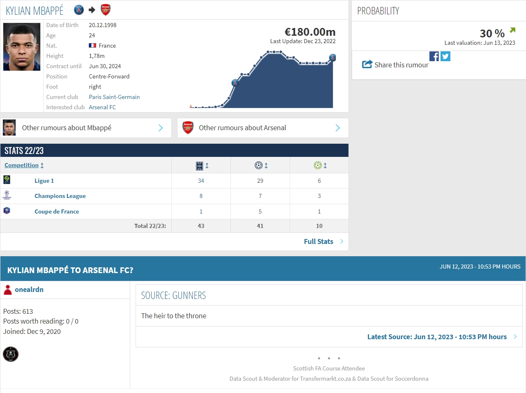Click the green probability trend arrow
The height and width of the screenshot is (393, 526).
point(512,30)
